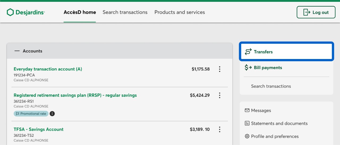Viewport: 340px width, 145px height.
Task: Open Everyday transaction account options menu
Action: pyautogui.click(x=220, y=69)
